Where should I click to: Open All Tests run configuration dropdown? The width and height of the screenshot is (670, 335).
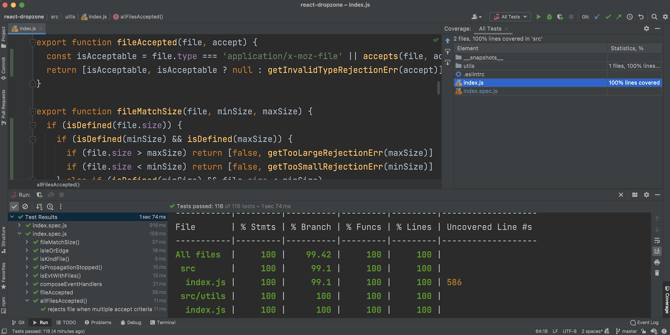[510, 17]
